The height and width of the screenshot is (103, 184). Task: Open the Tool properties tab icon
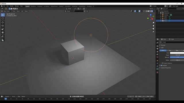157,43
